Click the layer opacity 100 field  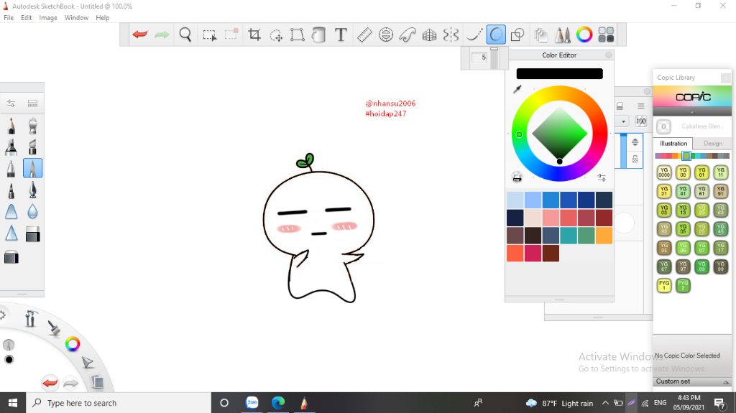[640, 121]
